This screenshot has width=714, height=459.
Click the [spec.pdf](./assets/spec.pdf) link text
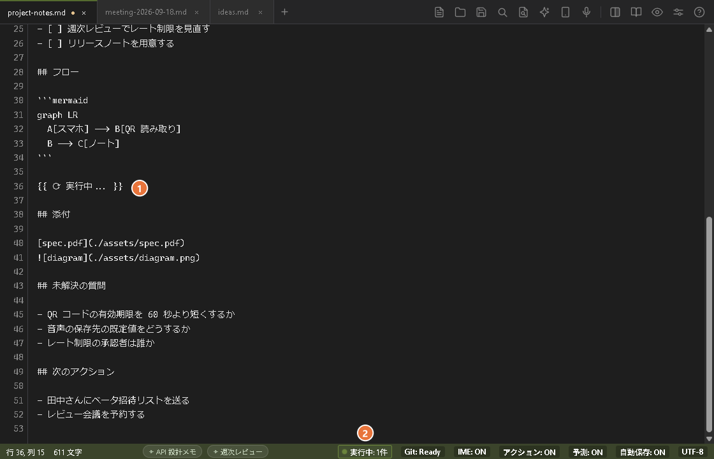pyautogui.click(x=111, y=243)
